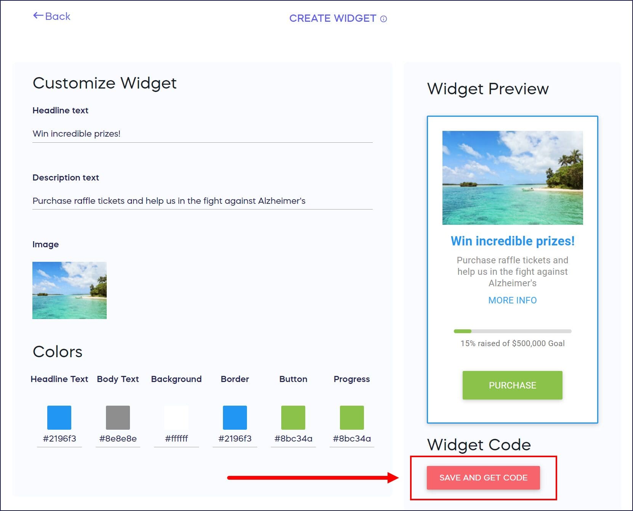Click the Progress hex value field

352,439
